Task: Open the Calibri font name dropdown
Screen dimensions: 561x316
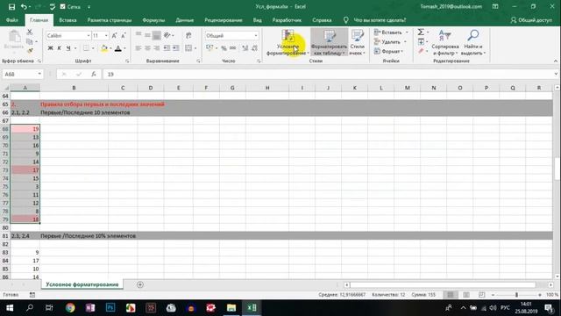Action: pyautogui.click(x=89, y=35)
